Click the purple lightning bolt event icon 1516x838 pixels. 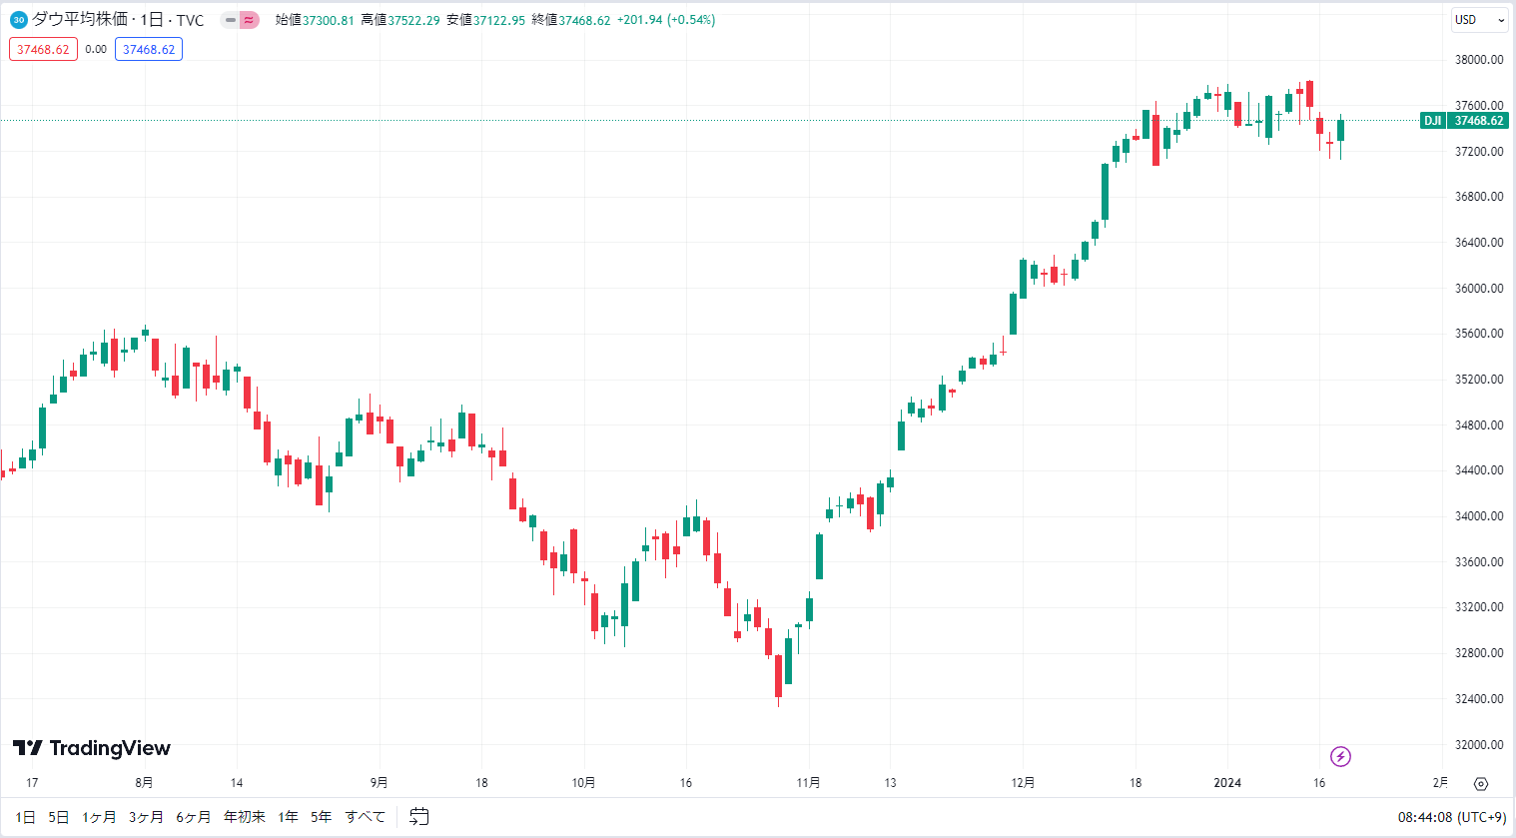(1340, 756)
